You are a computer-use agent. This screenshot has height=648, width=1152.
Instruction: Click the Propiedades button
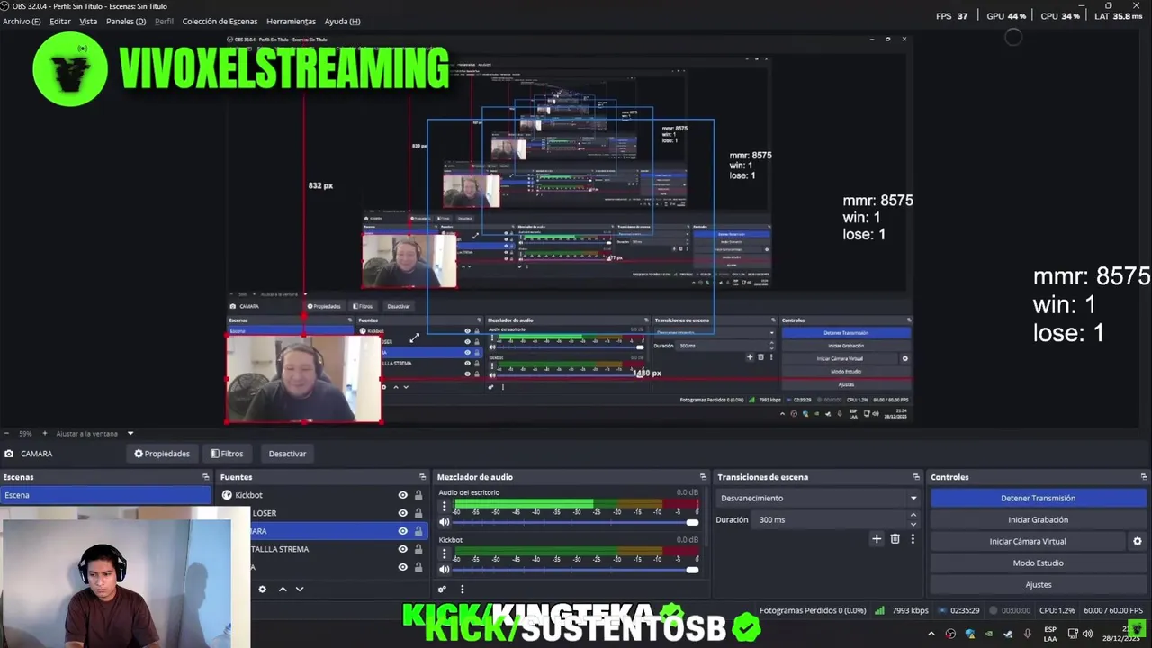click(162, 454)
